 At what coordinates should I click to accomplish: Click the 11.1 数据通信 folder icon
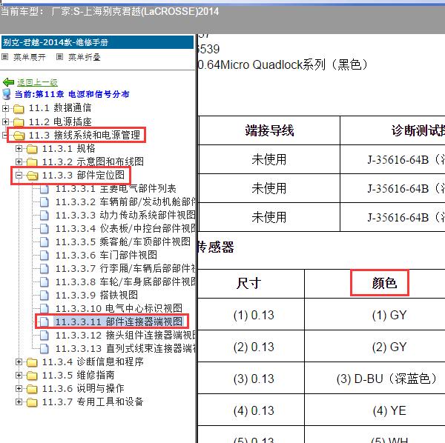[x=19, y=108]
